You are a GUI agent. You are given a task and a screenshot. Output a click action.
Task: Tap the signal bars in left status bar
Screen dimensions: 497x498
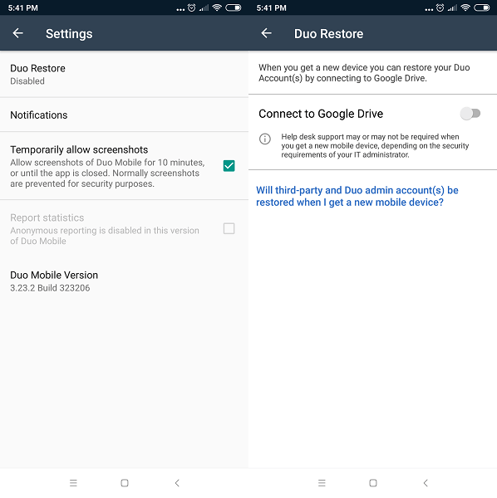204,8
